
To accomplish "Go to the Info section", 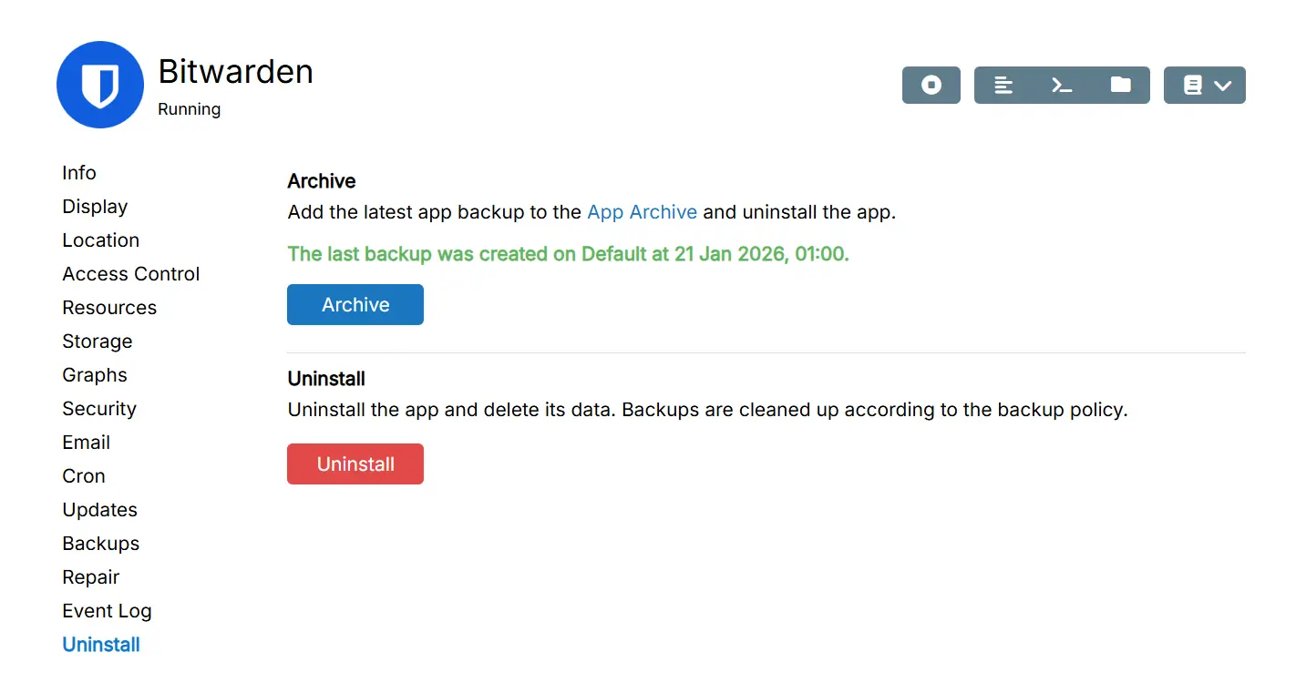I will [x=79, y=173].
